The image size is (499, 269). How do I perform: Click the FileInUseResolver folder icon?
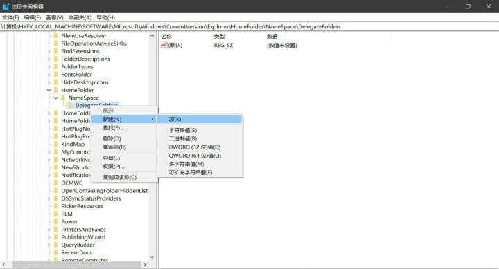[56, 35]
